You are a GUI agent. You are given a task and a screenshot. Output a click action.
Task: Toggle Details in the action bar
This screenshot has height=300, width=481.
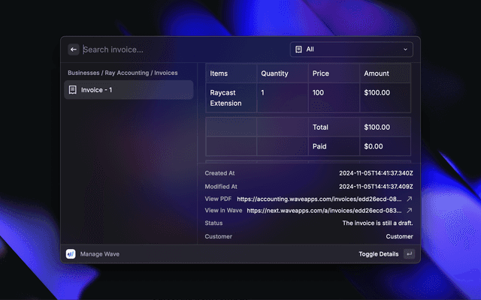tap(378, 254)
